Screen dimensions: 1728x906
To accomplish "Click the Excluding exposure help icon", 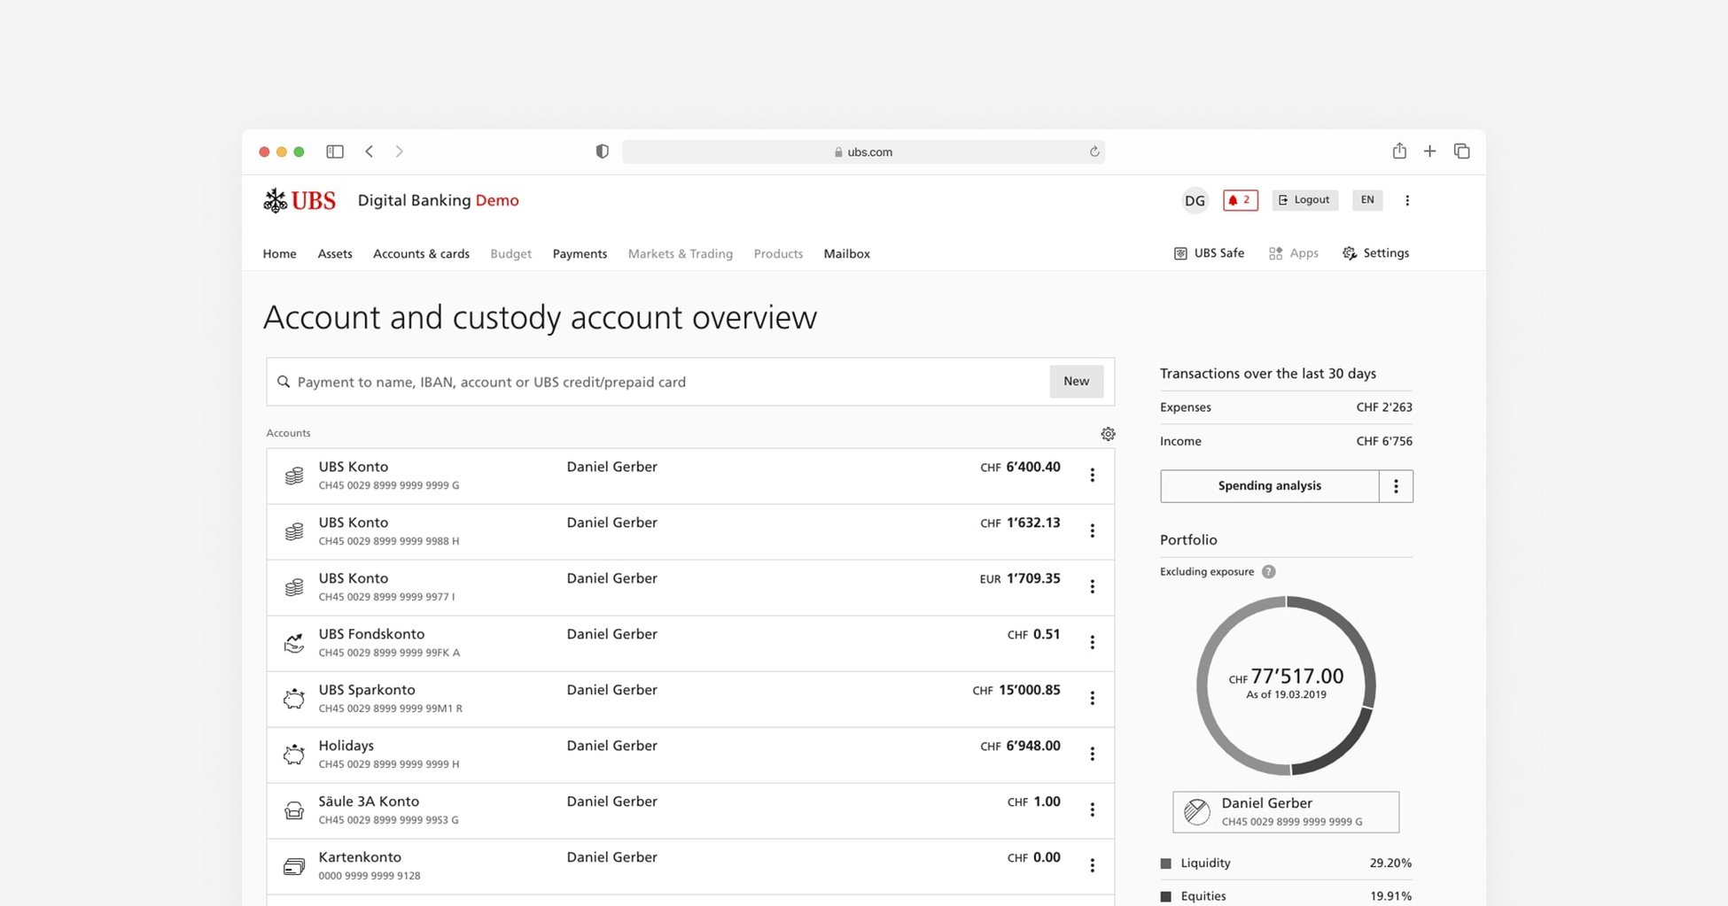I will [1268, 571].
